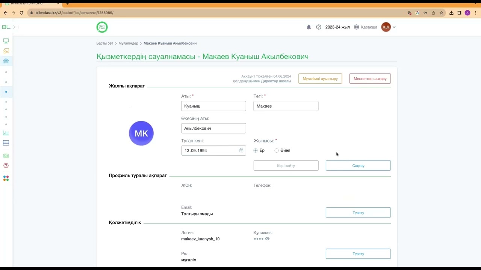
Task: Click the globe language icon
Action: pos(357,27)
